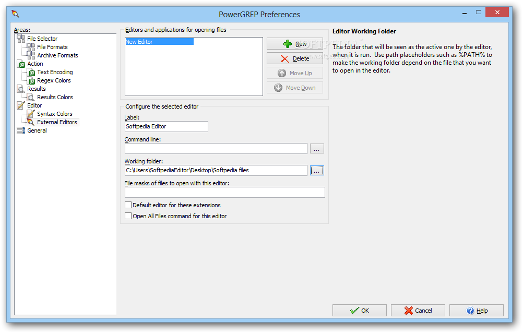Open Archive Formats preferences
523x333 pixels.
pyautogui.click(x=58, y=55)
